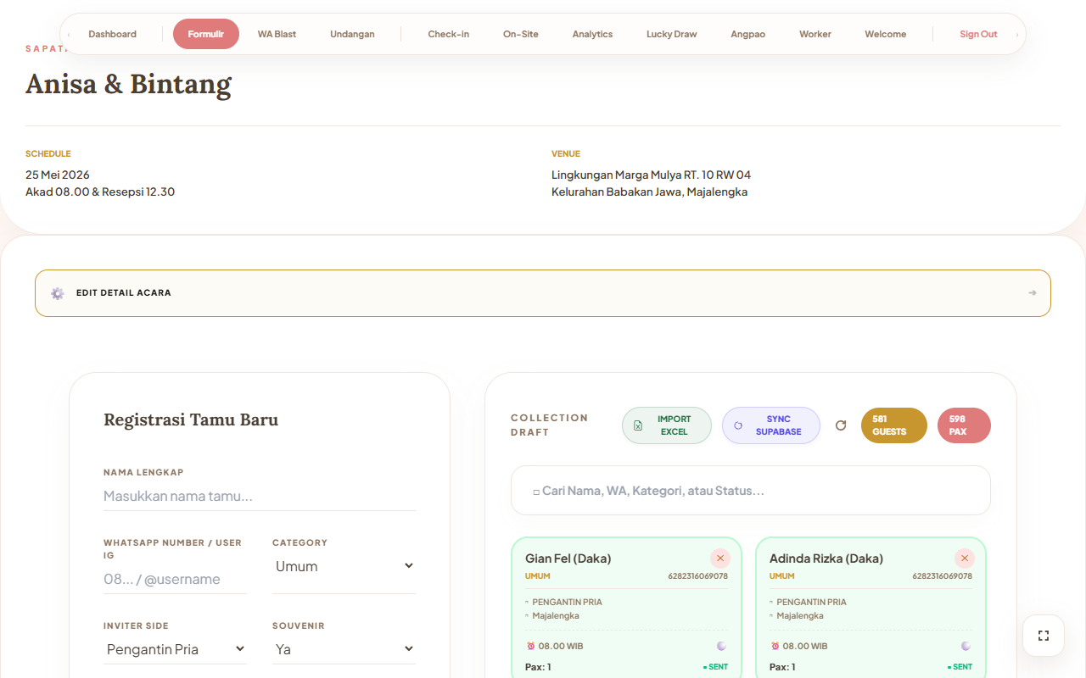Click the arrow icon on Edit Detail Acara
The image size is (1086, 678).
1033,293
